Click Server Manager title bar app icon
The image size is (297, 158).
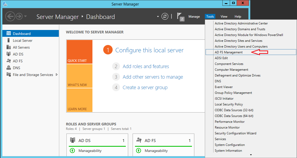click(x=5, y=4)
